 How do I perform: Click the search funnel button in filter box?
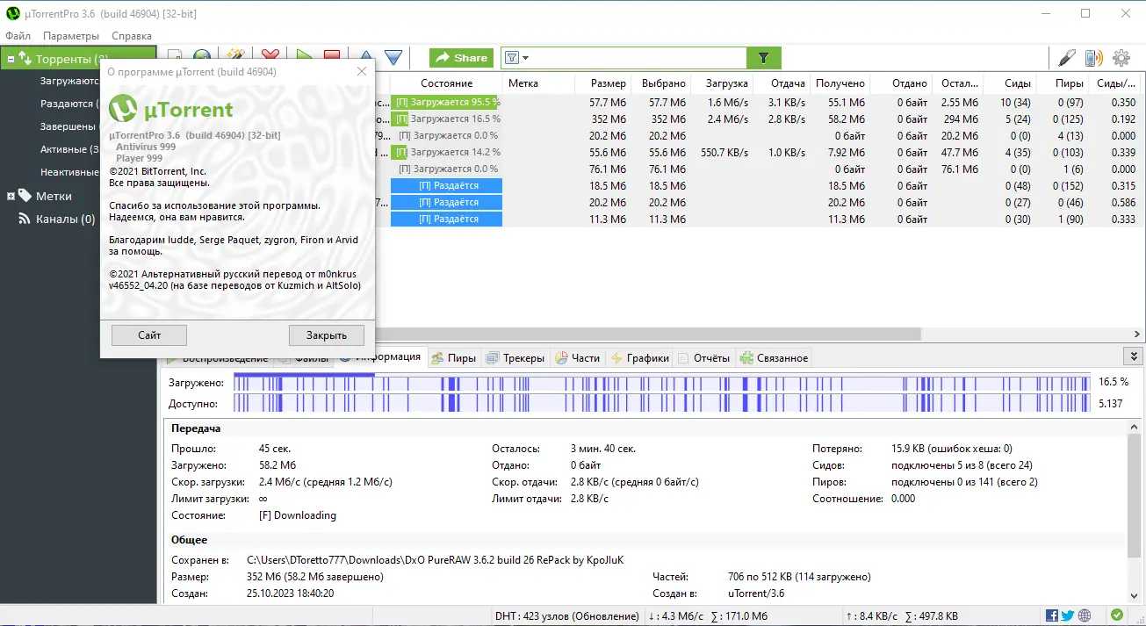click(x=763, y=58)
